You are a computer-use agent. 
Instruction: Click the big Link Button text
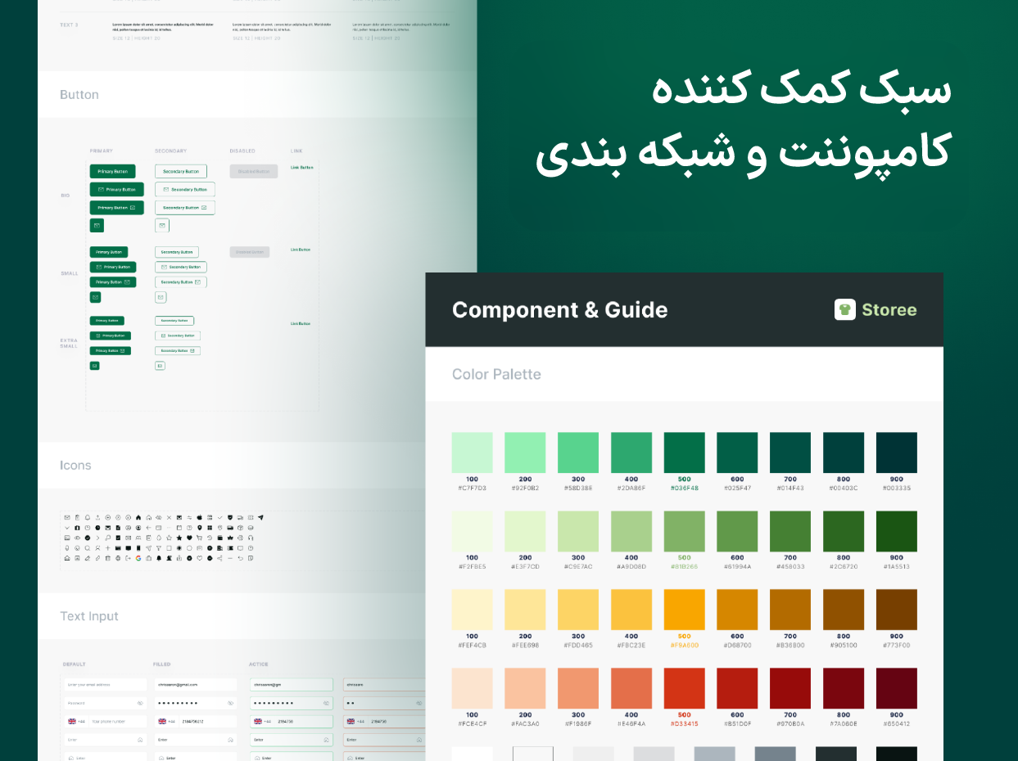point(301,167)
